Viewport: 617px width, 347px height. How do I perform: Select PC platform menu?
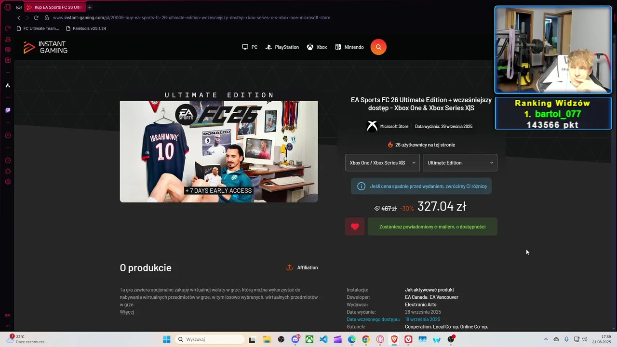pyautogui.click(x=250, y=47)
